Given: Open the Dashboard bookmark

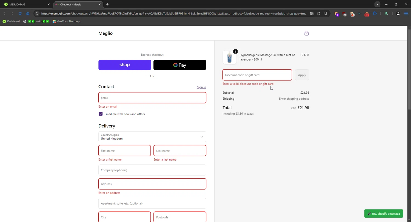Looking at the screenshot, I should pos(11,21).
